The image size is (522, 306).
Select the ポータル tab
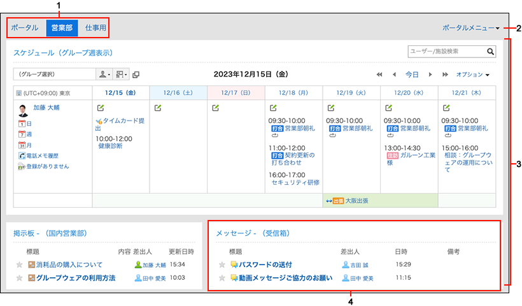click(25, 28)
